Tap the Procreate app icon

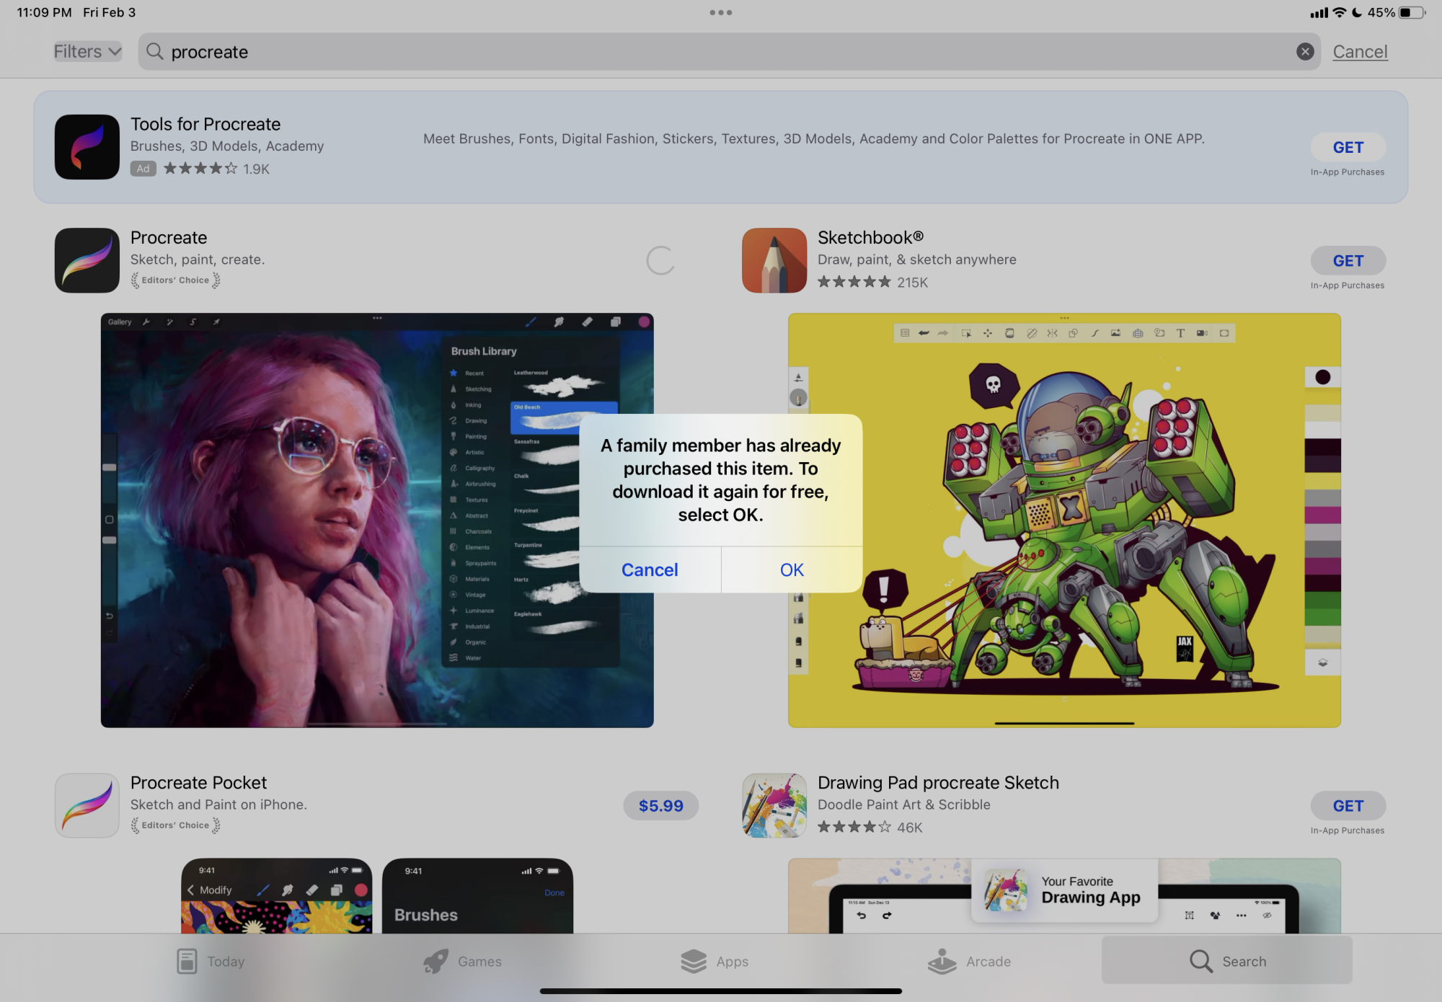pos(86,260)
